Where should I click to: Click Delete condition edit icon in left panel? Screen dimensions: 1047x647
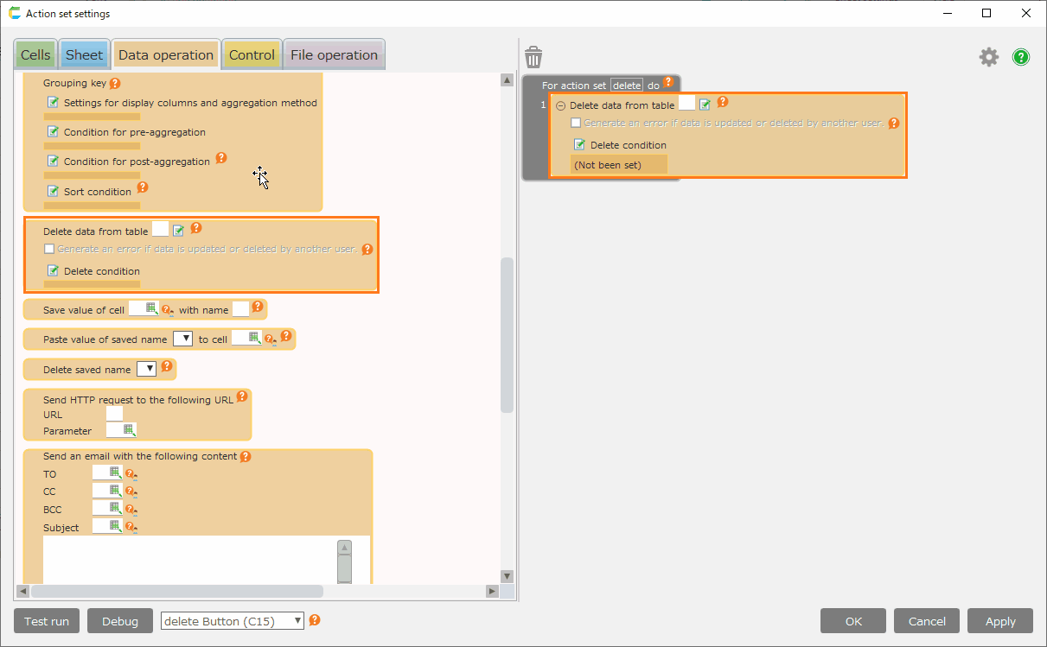54,271
